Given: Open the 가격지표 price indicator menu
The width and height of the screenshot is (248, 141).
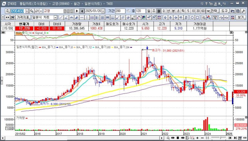Looking at the screenshot, I should [23, 18].
